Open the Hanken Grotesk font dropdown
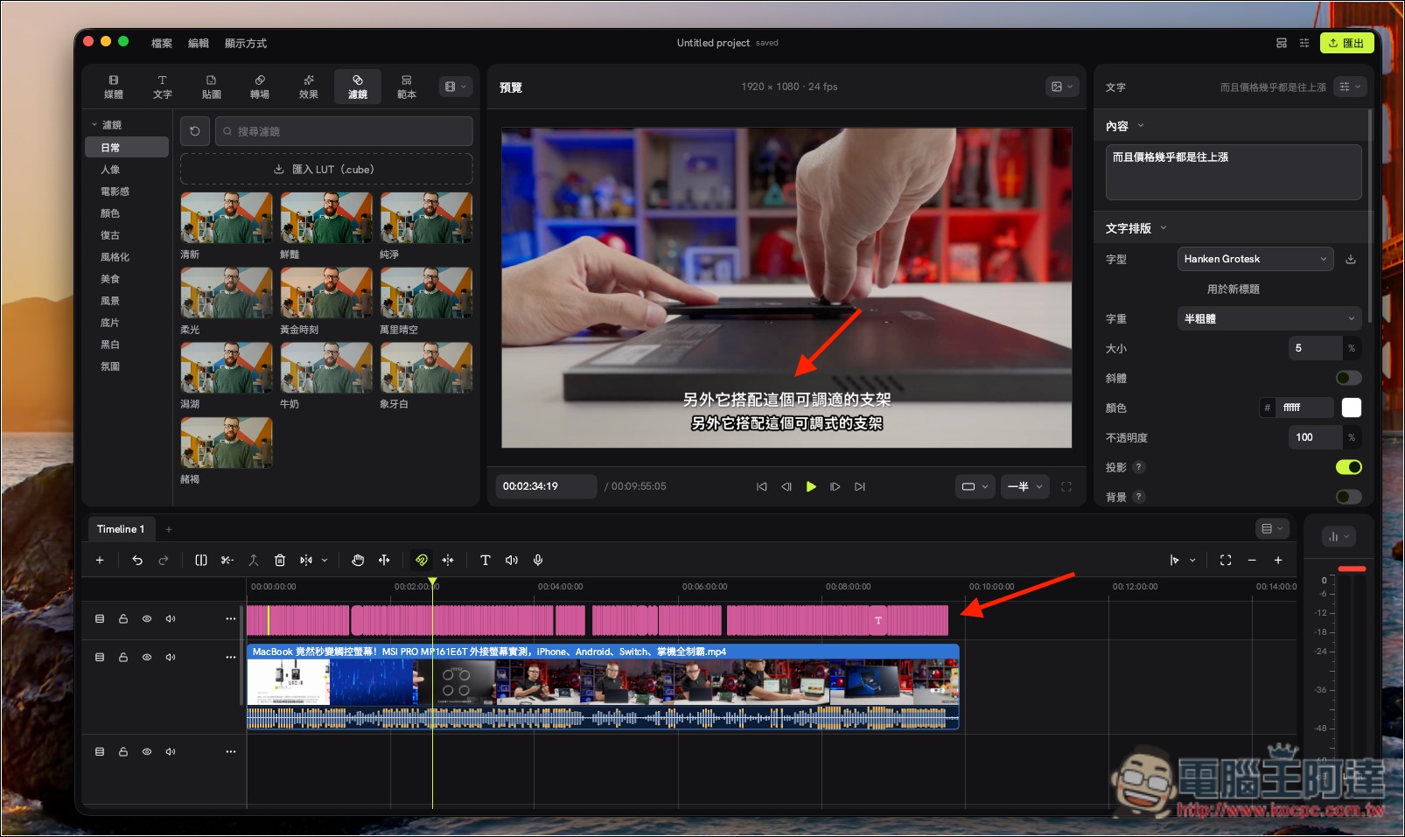Image resolution: width=1405 pixels, height=837 pixels. tap(1256, 259)
